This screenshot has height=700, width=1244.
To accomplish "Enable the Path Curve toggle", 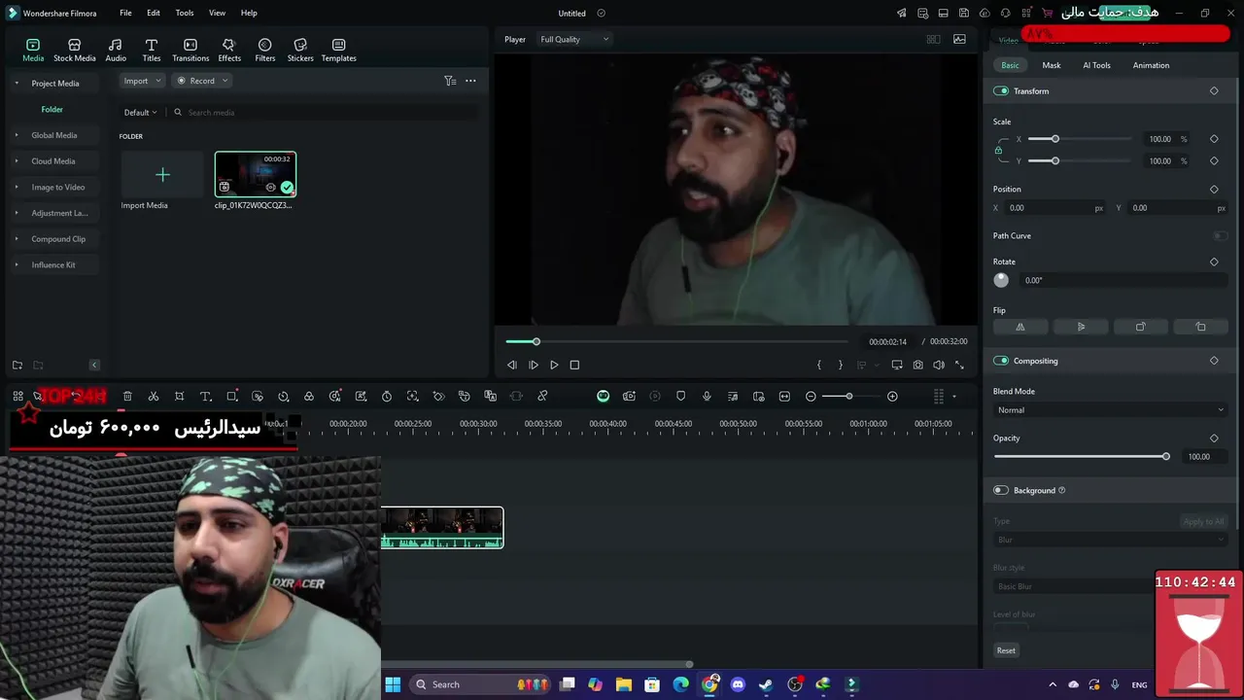I will (1220, 236).
